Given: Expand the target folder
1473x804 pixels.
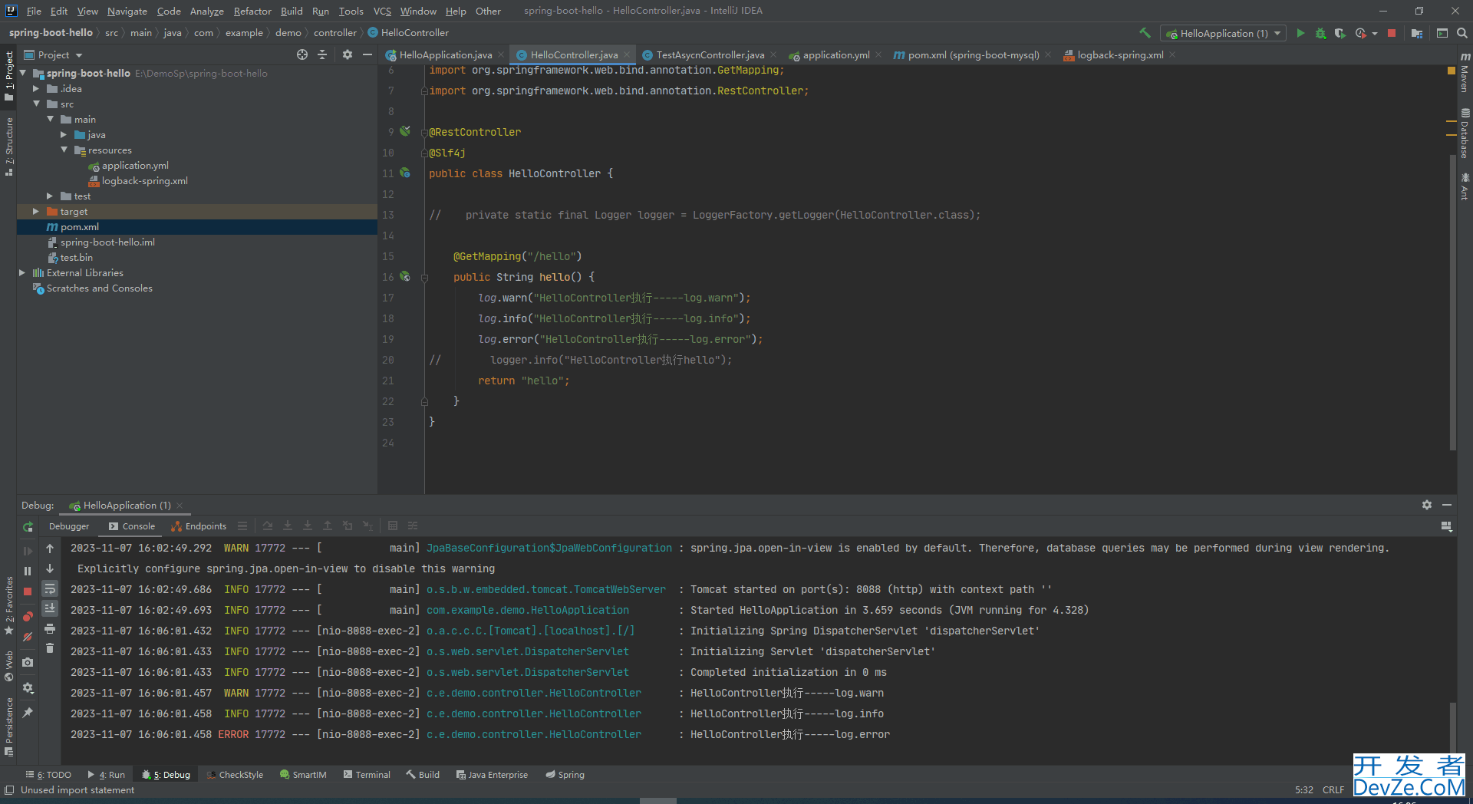Looking at the screenshot, I should [x=35, y=212].
